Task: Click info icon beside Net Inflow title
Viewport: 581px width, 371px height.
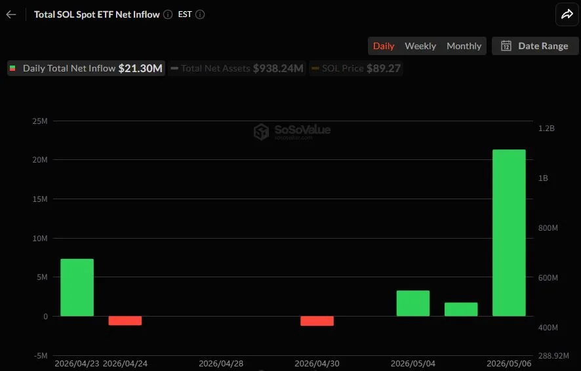Action: [168, 14]
